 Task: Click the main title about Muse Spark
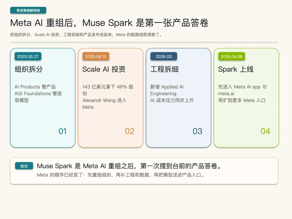109,23
